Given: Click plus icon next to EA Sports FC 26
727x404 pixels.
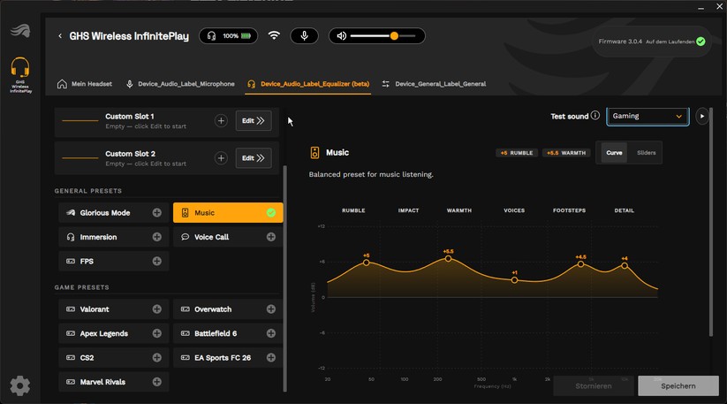Looking at the screenshot, I should coord(271,358).
